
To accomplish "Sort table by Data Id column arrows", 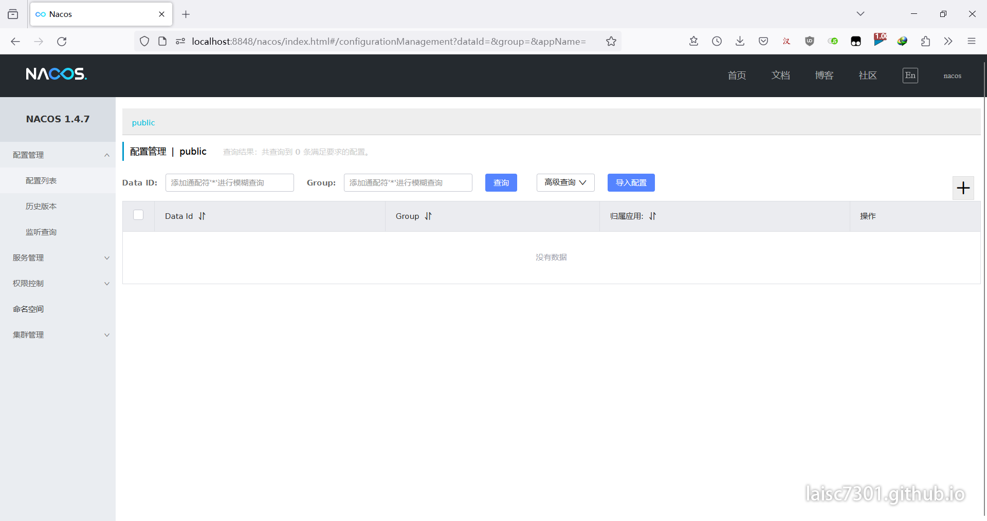I will (202, 216).
